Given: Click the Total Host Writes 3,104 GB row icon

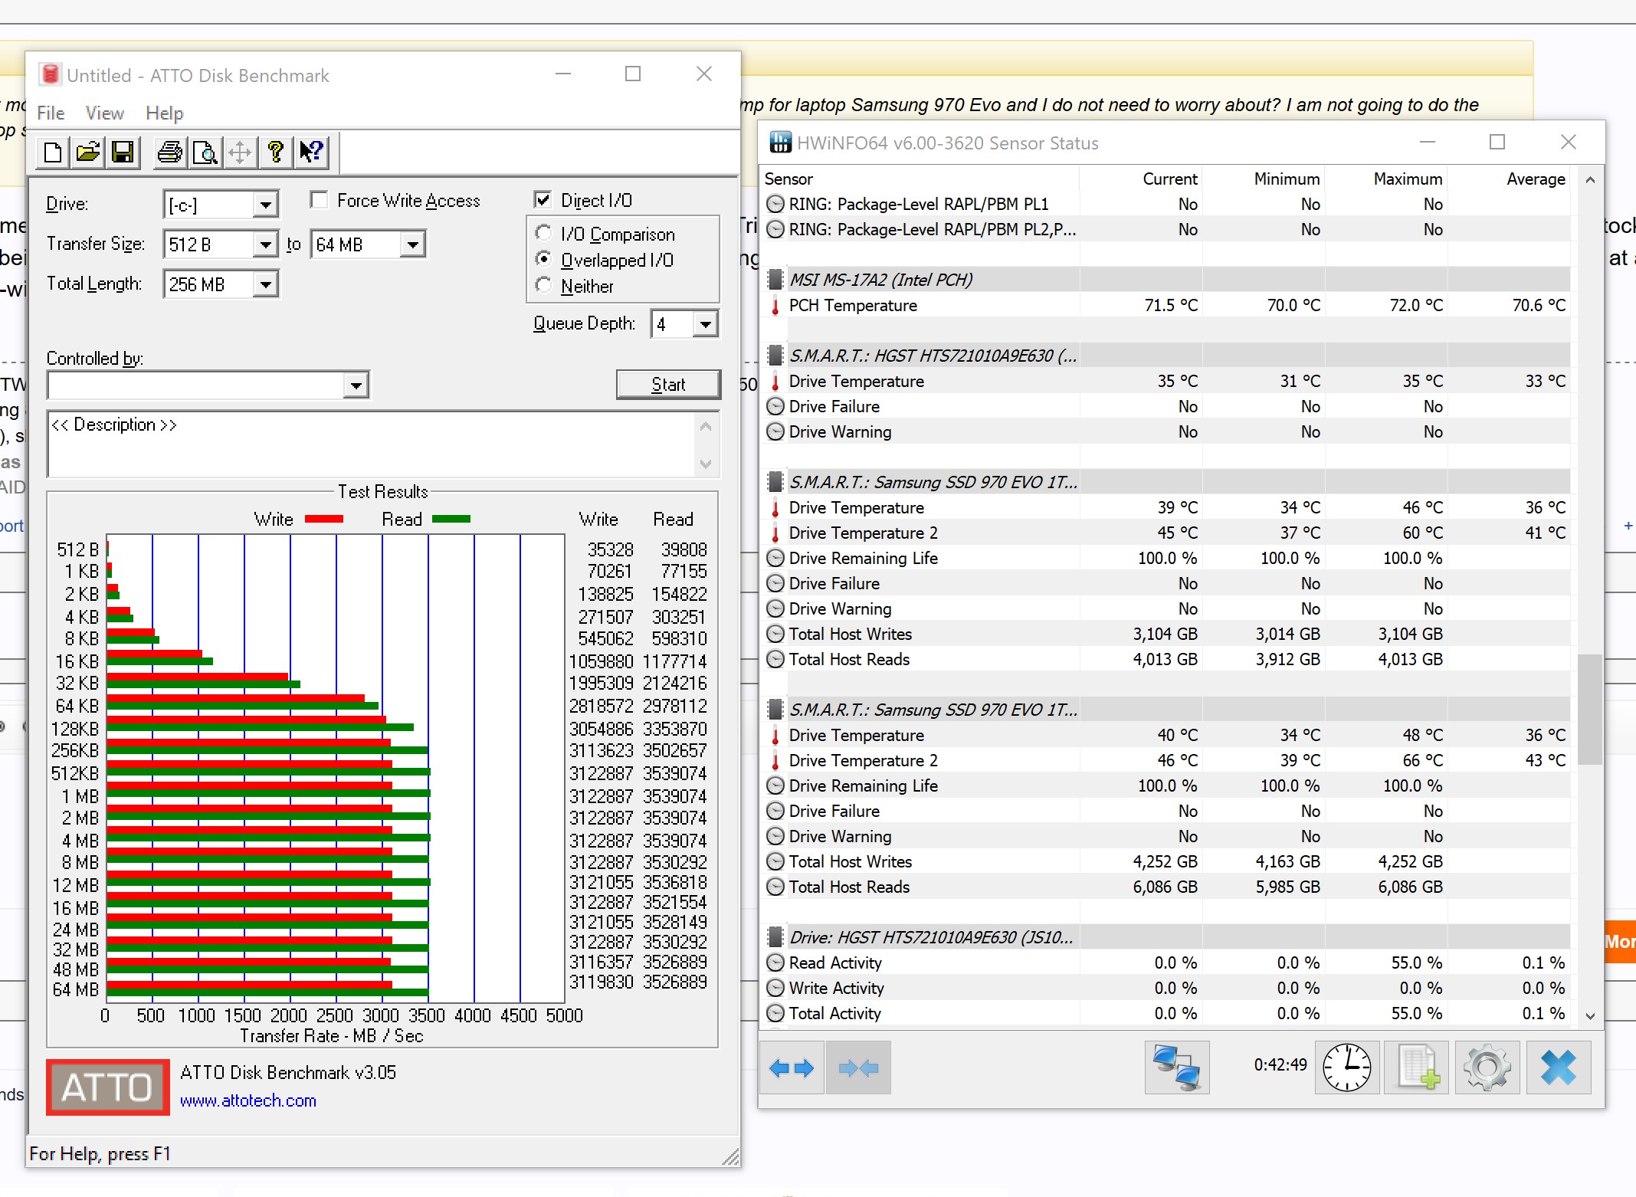Looking at the screenshot, I should pyautogui.click(x=775, y=634).
